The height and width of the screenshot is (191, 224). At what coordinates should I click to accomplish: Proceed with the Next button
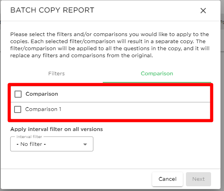(199, 179)
